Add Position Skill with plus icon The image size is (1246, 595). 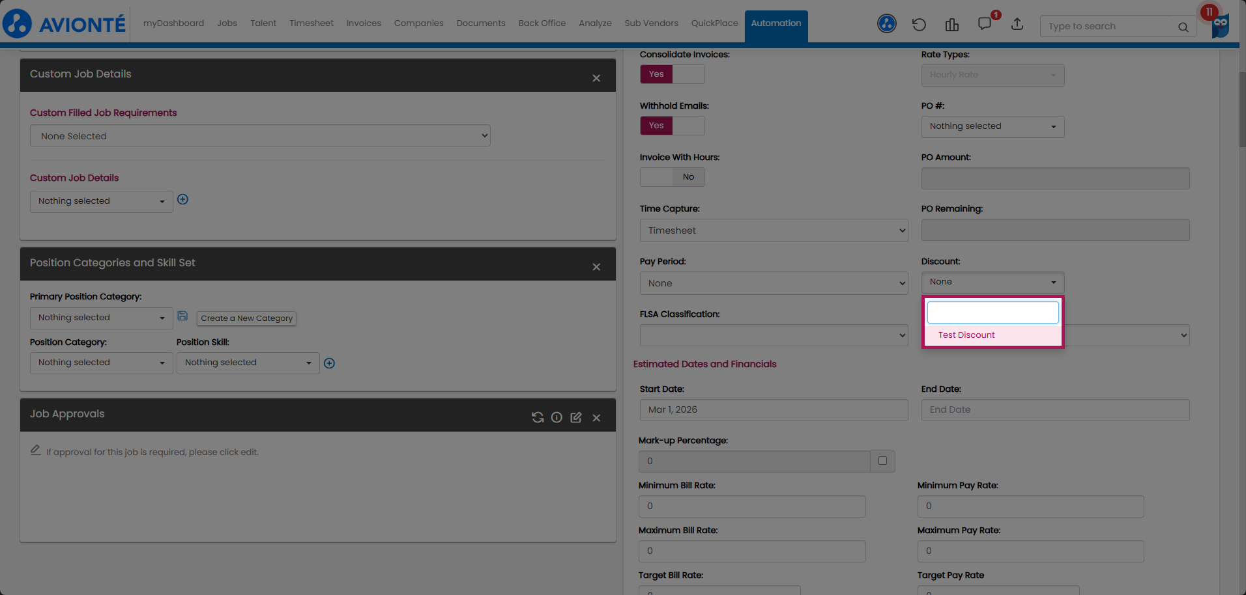pyautogui.click(x=330, y=363)
